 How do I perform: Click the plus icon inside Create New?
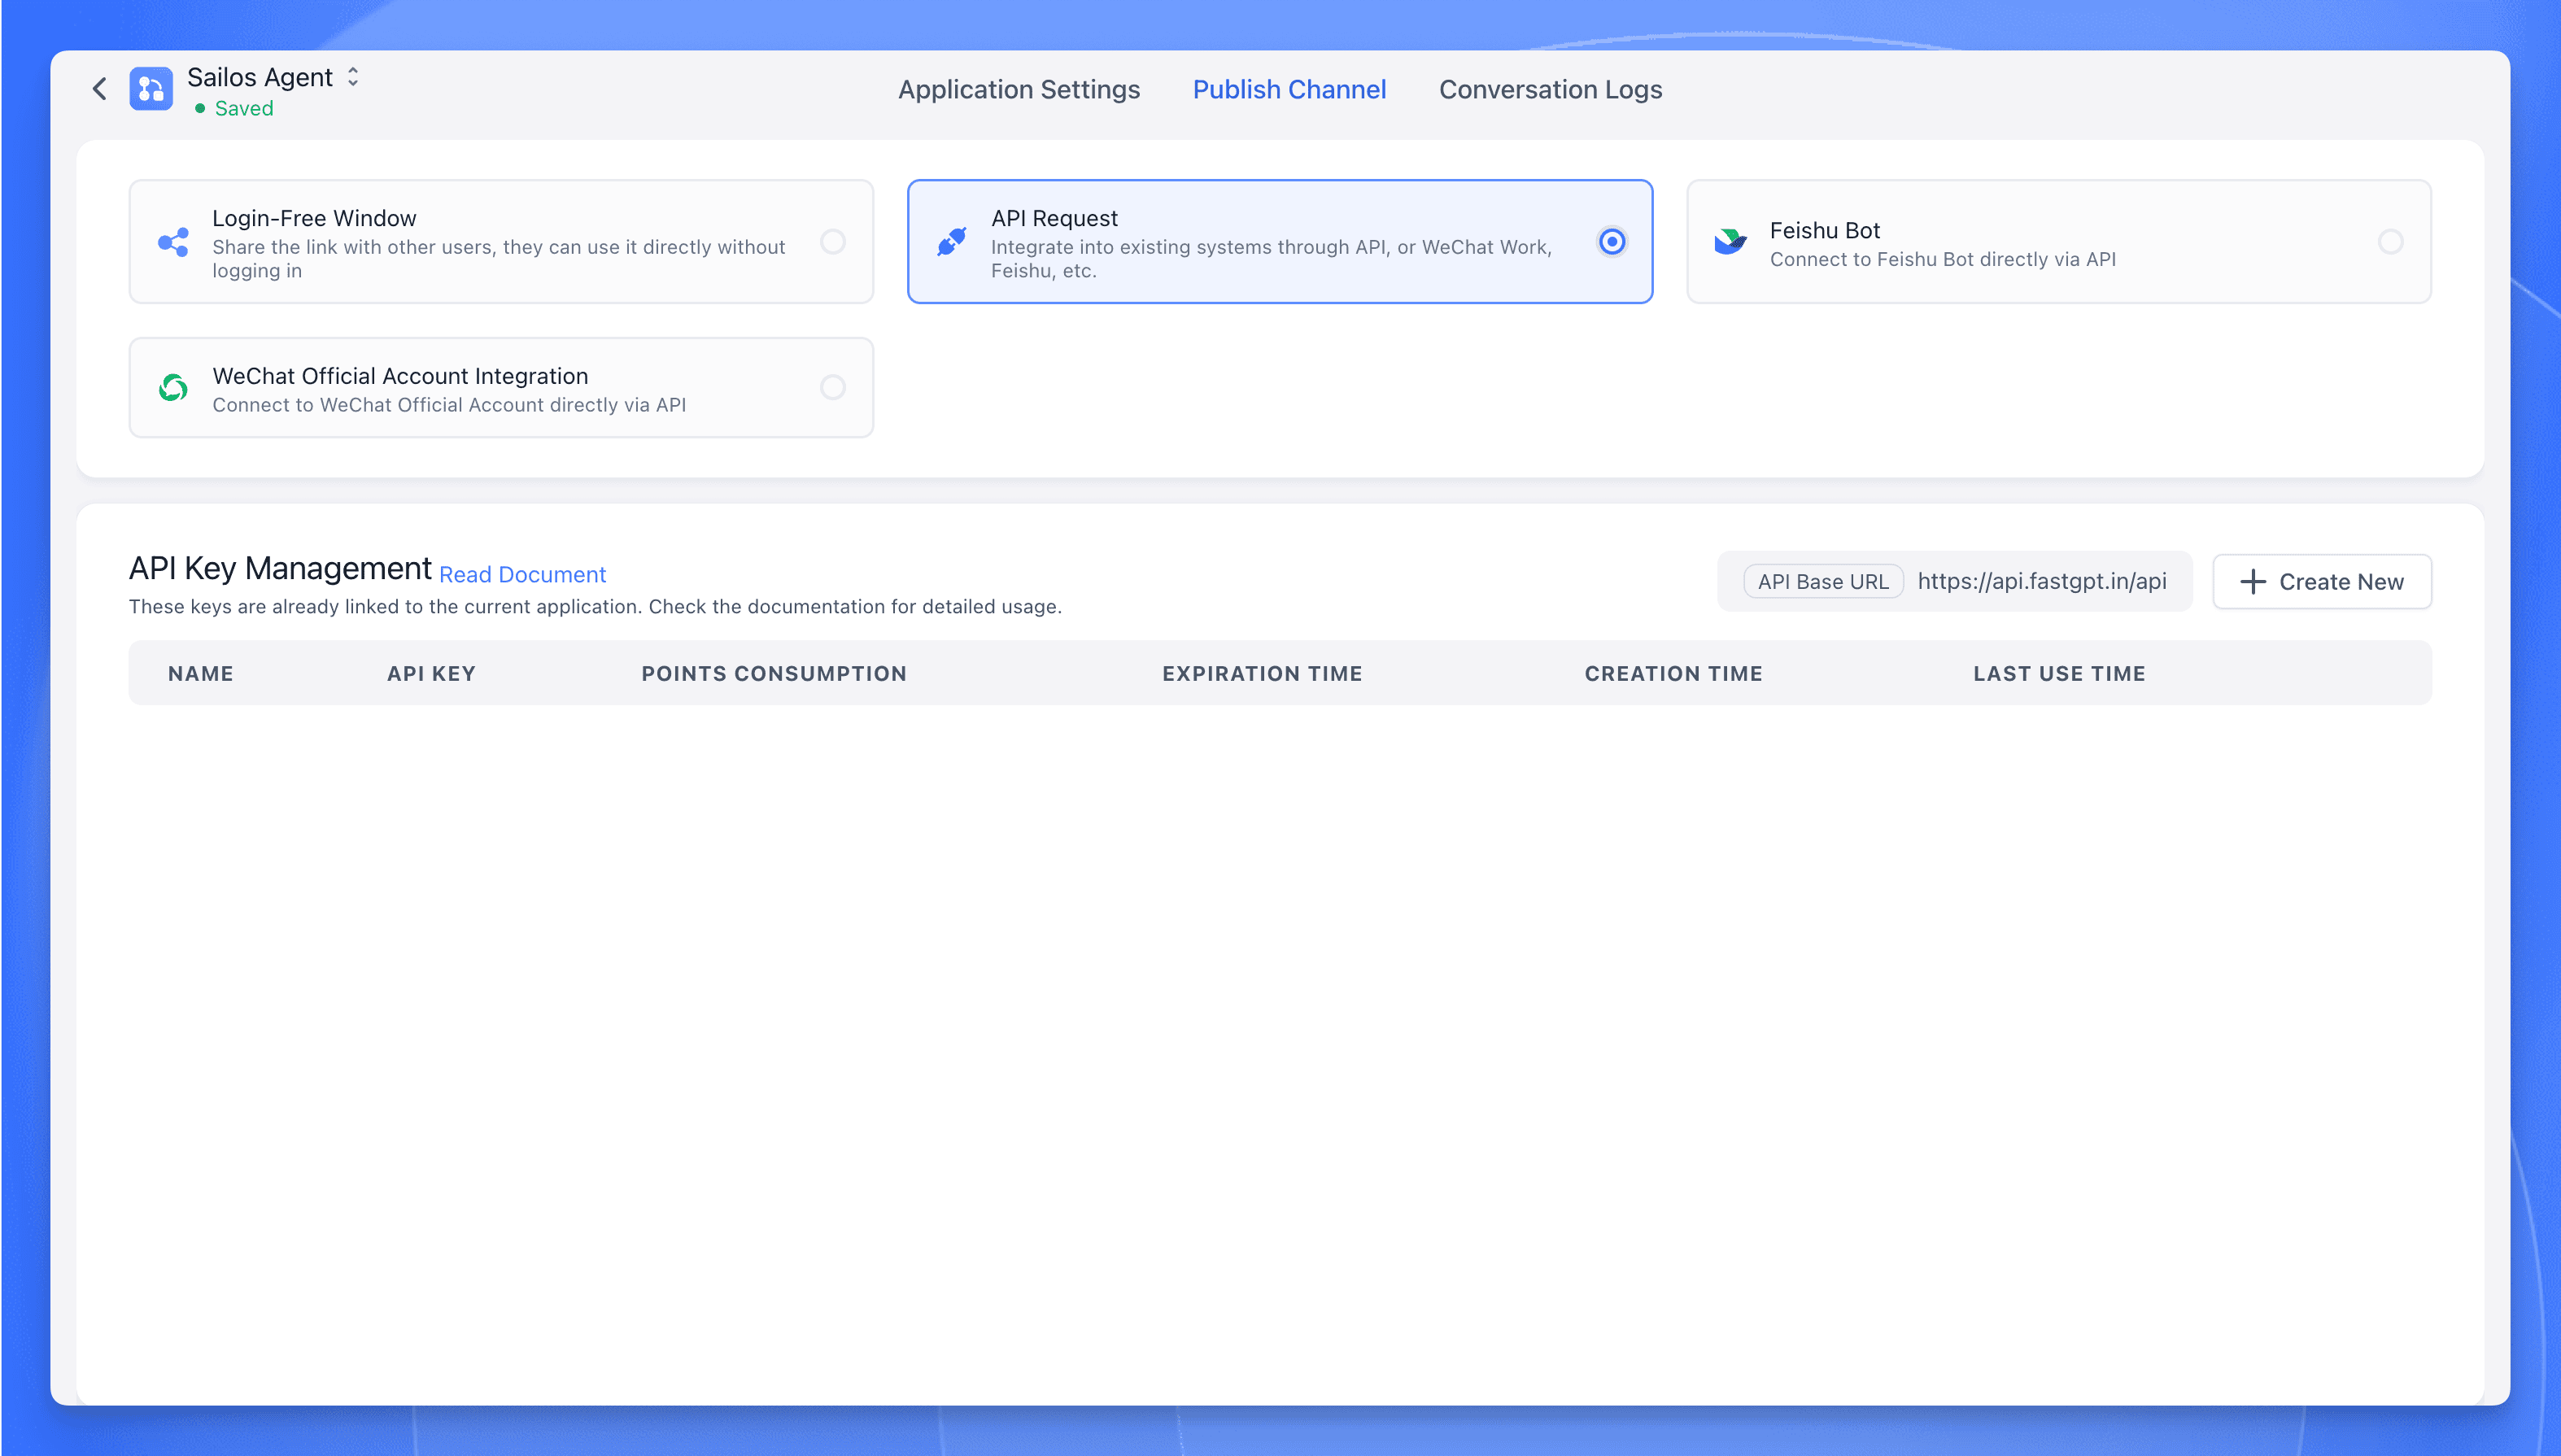coord(2251,581)
